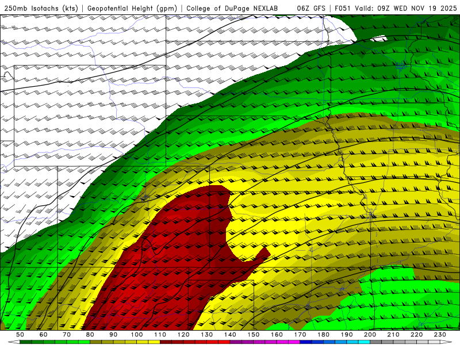Click the legend value 150
460x345 pixels.
pyautogui.click(x=254, y=335)
